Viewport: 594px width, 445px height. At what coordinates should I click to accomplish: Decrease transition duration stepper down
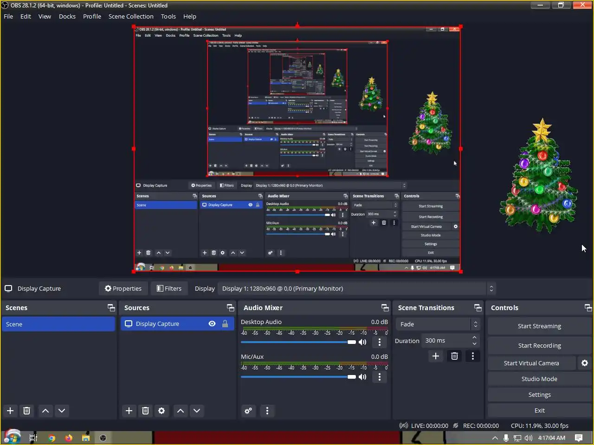click(x=474, y=344)
